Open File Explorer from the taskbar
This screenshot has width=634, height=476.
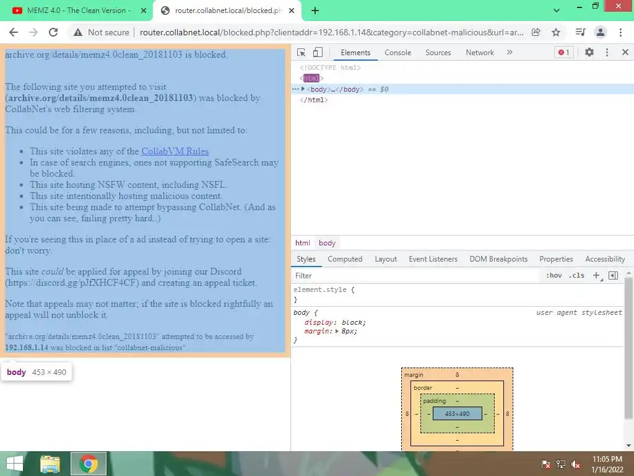(50, 464)
